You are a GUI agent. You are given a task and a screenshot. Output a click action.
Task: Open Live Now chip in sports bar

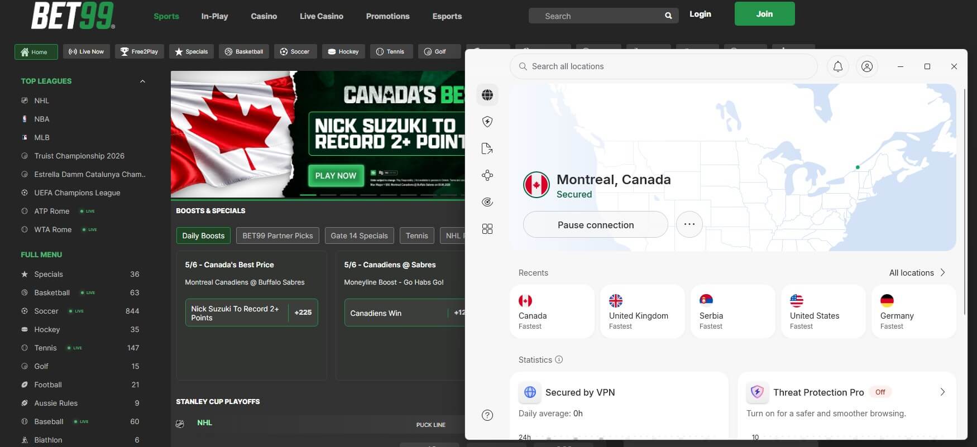[87, 52]
